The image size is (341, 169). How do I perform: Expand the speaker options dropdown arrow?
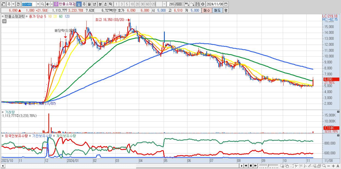point(52,4)
